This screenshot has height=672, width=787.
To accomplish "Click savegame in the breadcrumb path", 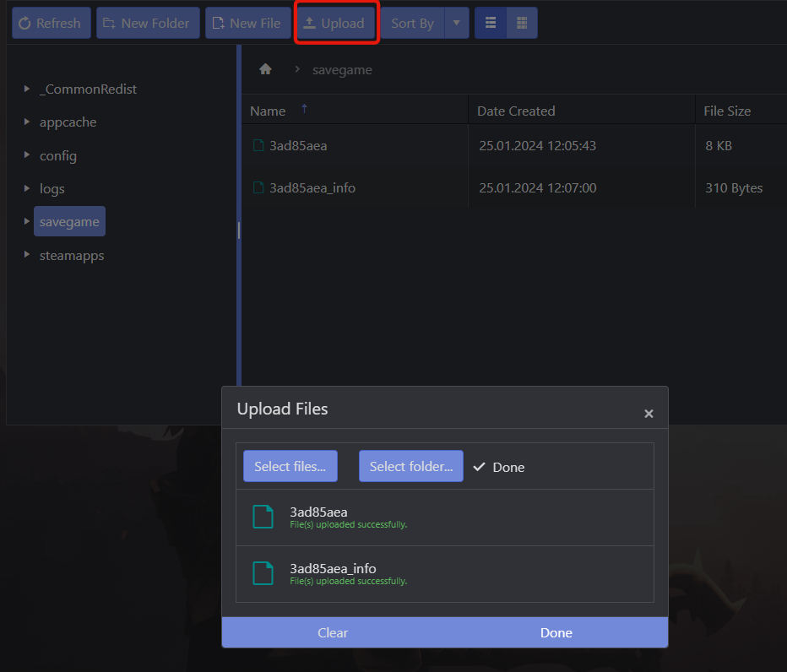I will 342,70.
